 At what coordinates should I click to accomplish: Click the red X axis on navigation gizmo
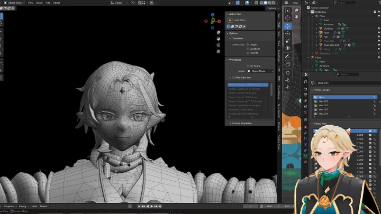point(219,21)
